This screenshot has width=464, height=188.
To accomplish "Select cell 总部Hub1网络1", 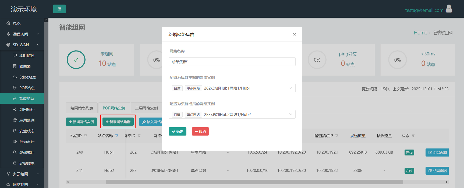I will click(x=165, y=152).
